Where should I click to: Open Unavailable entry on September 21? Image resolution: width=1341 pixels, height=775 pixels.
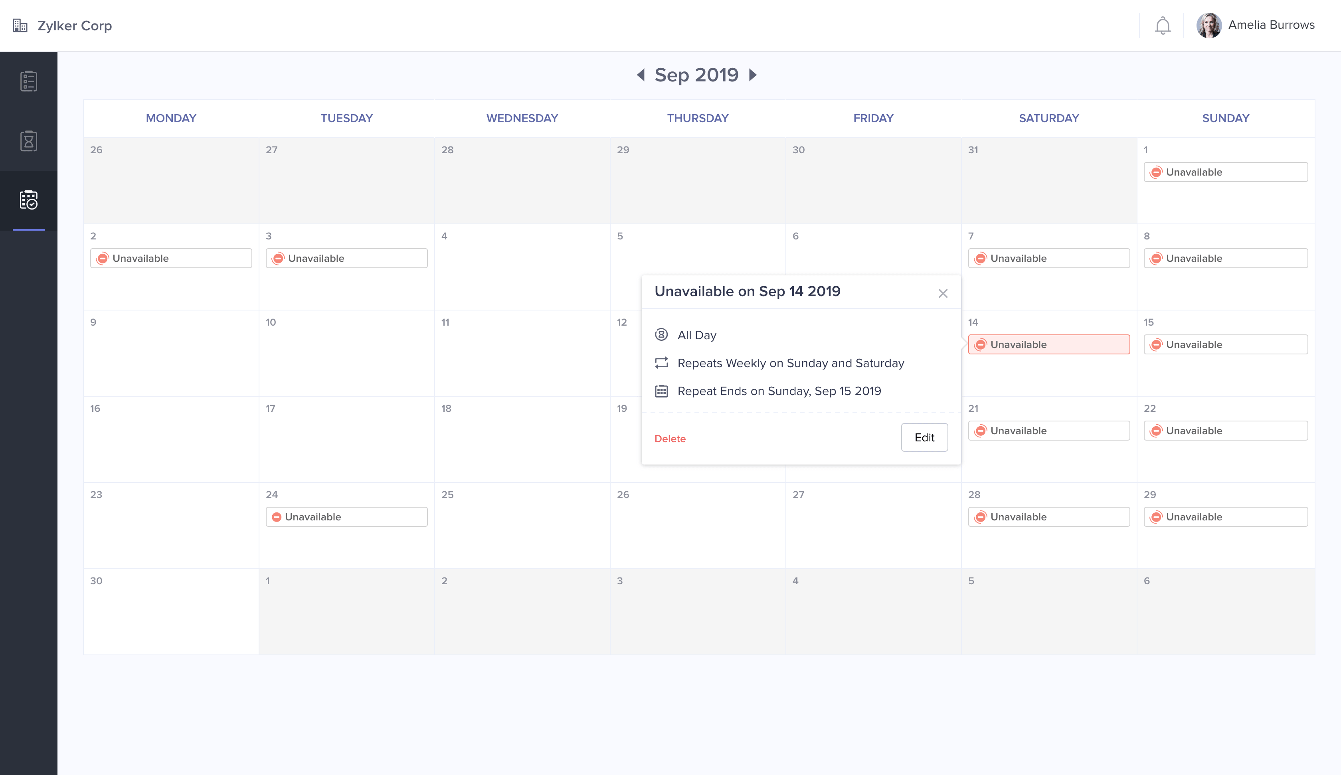tap(1049, 431)
